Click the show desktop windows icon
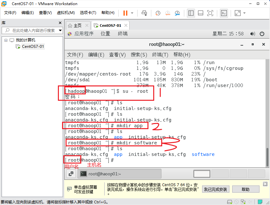Viewport: 270px width, 205px height. tap(71, 174)
